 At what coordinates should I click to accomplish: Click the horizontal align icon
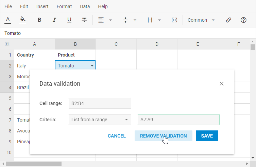101,20
